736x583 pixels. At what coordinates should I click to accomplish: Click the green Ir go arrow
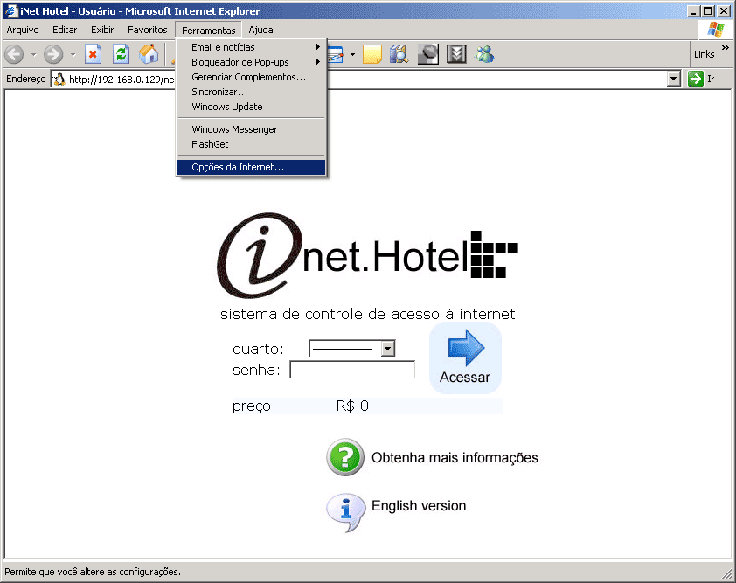pos(695,79)
